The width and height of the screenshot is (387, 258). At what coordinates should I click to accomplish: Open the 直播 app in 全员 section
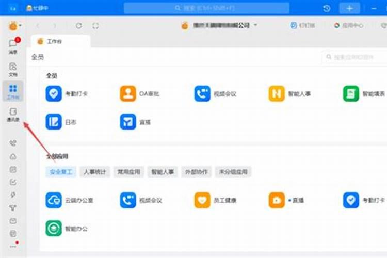pyautogui.click(x=135, y=122)
